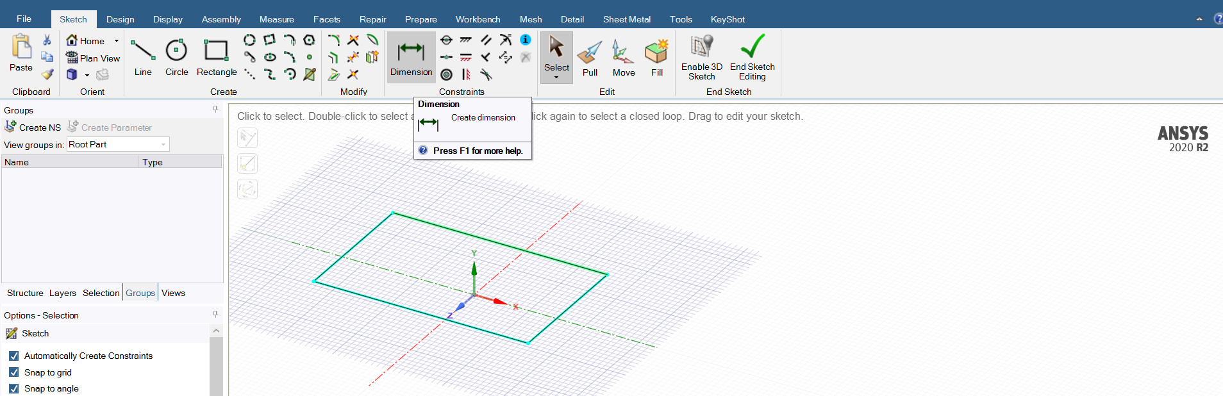Viewport: 1223px width, 396px height.
Task: Toggle Automatically Create Constraints checkbox
Action: tap(13, 356)
